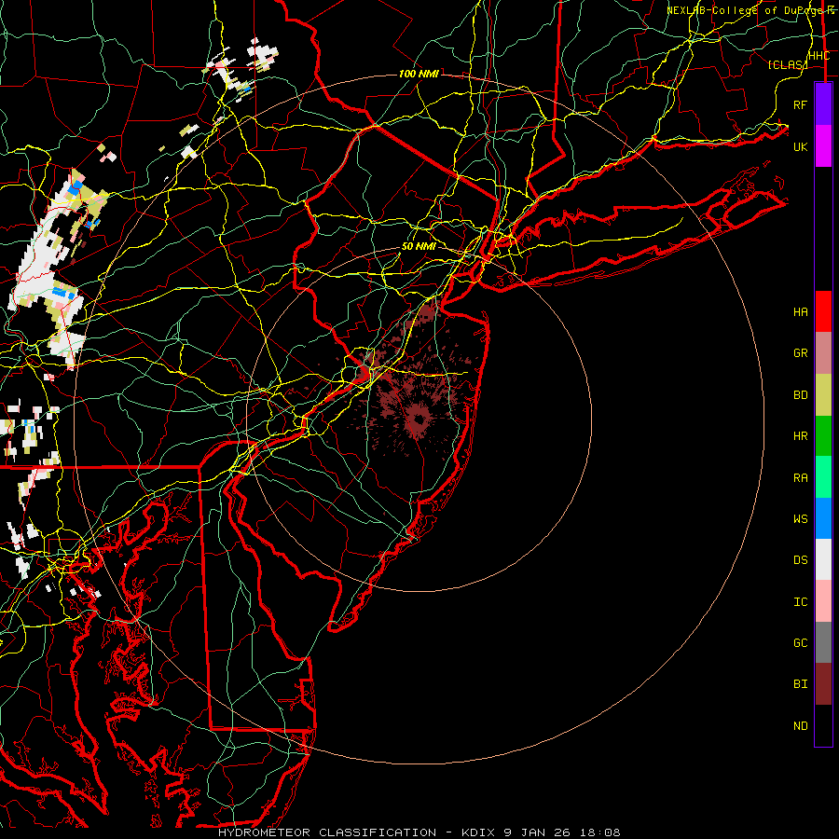This screenshot has height=839, width=839.
Task: Click the BD legend label
Action: (800, 395)
